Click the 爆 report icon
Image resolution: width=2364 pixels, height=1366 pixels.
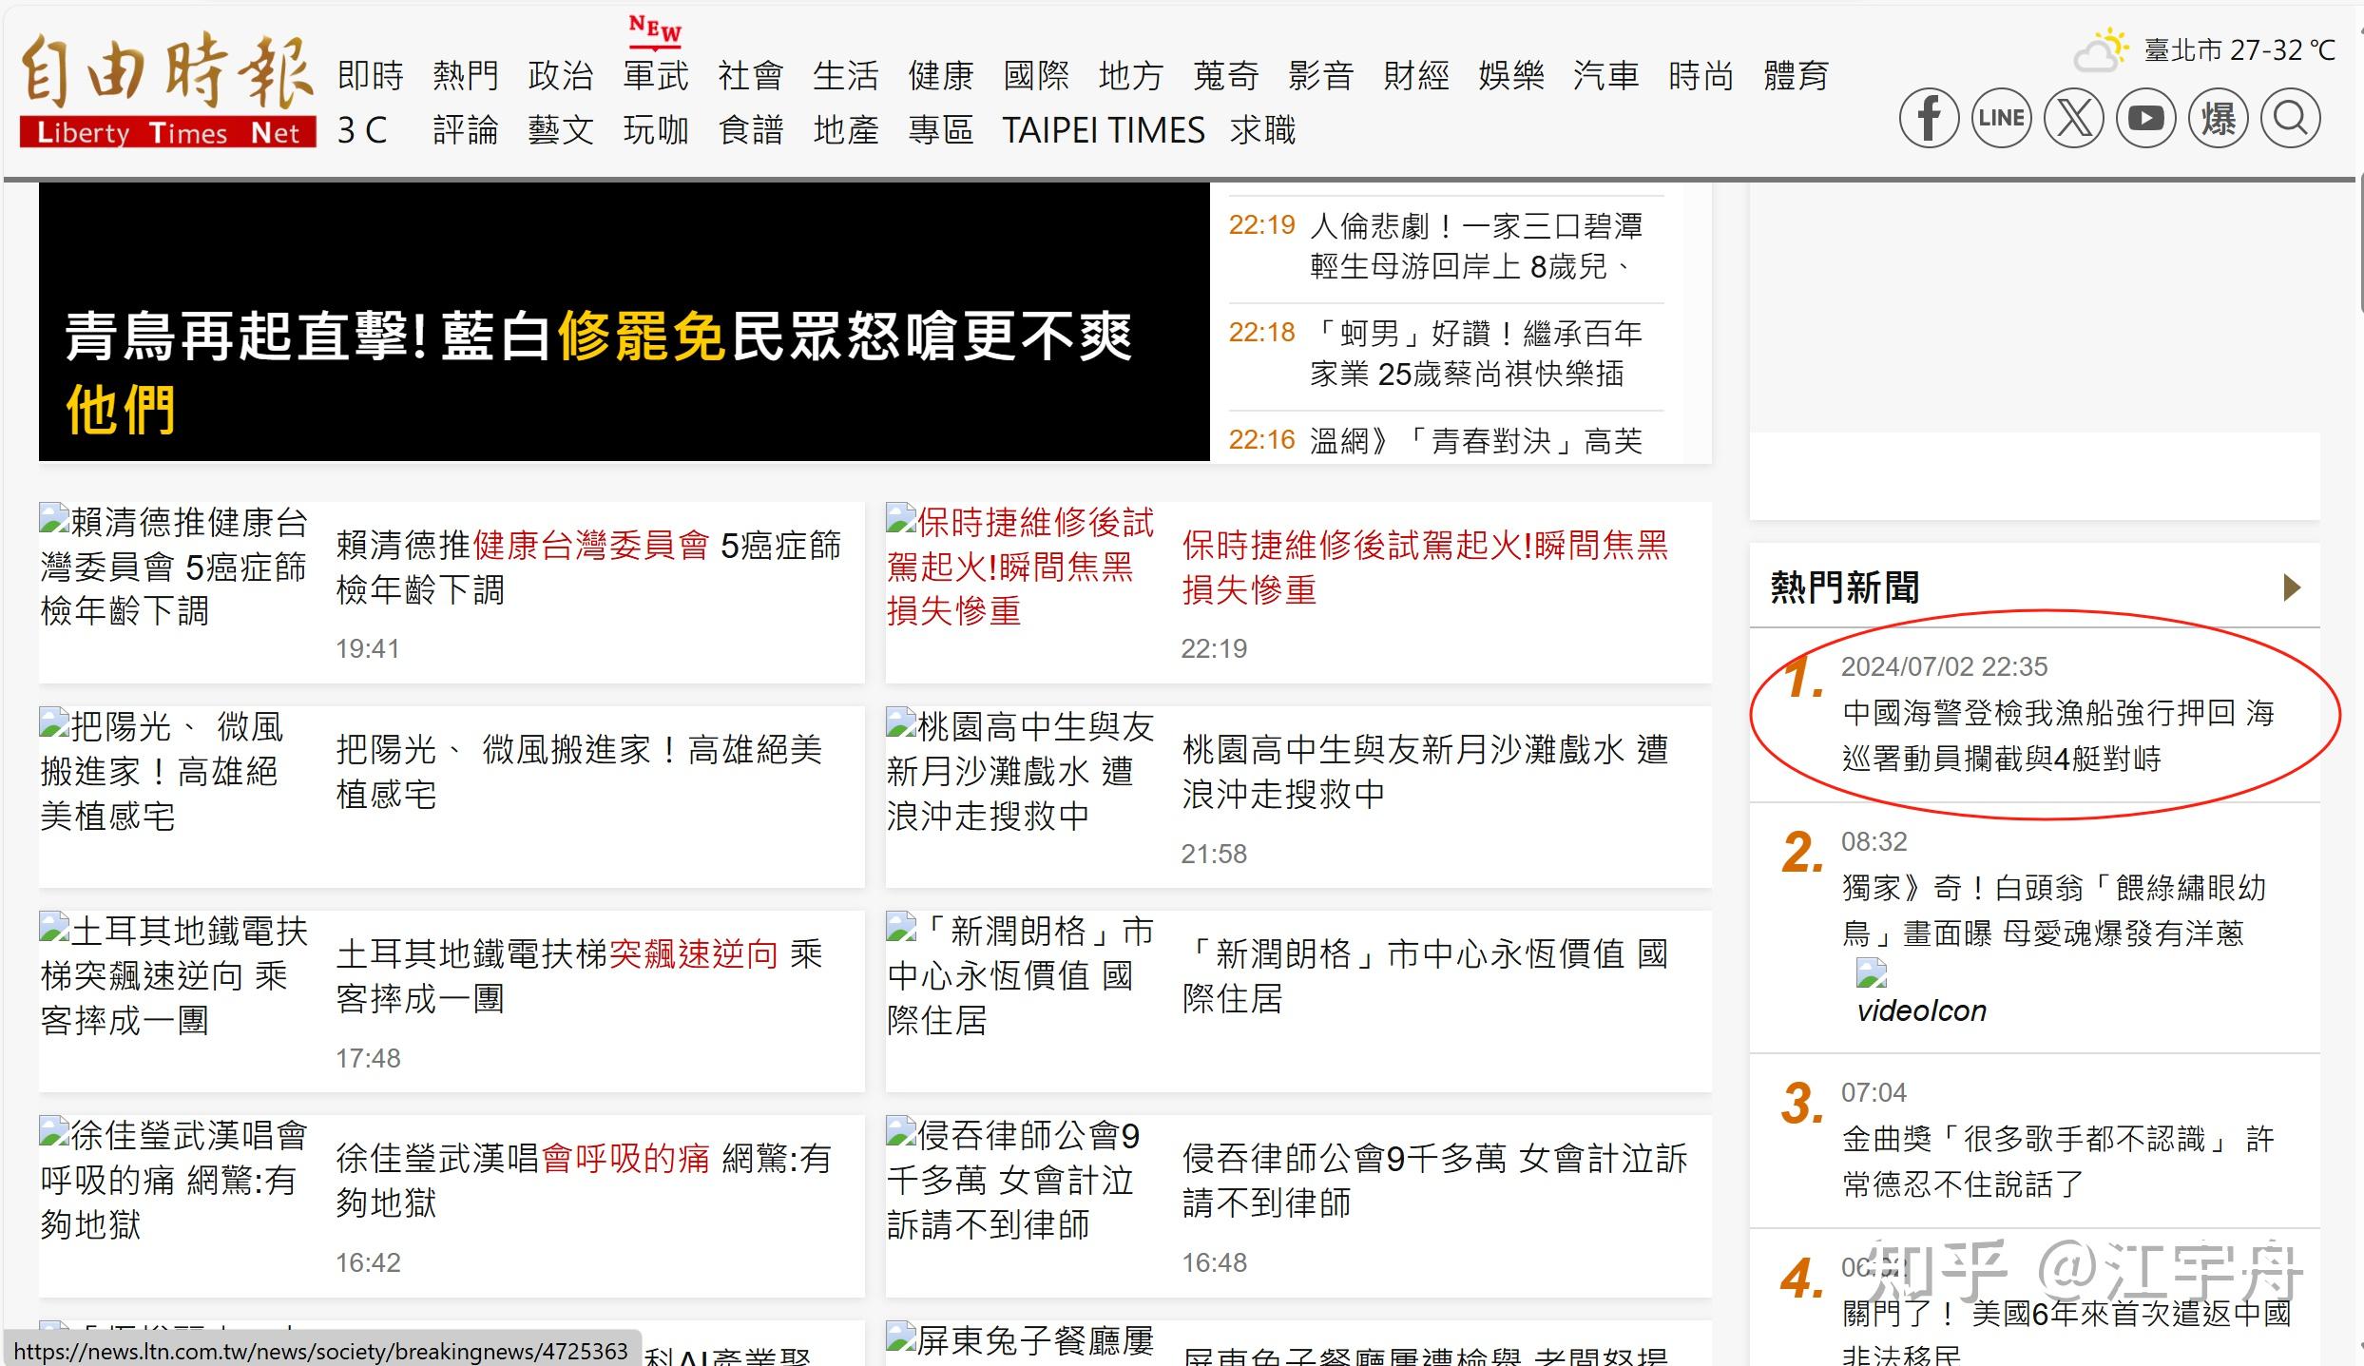pyautogui.click(x=2218, y=118)
